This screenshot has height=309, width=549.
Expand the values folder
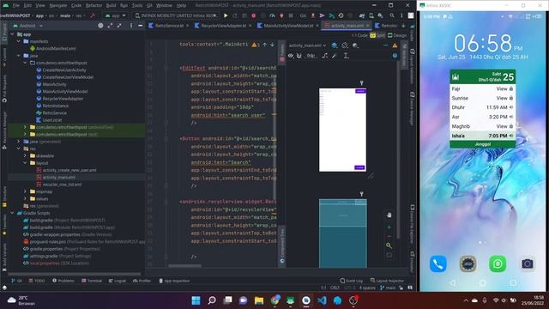25,198
